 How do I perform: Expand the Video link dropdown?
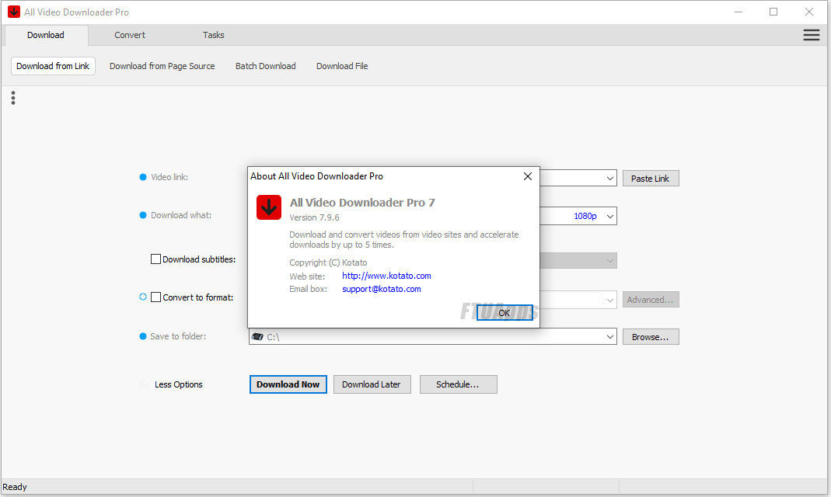pyautogui.click(x=610, y=179)
